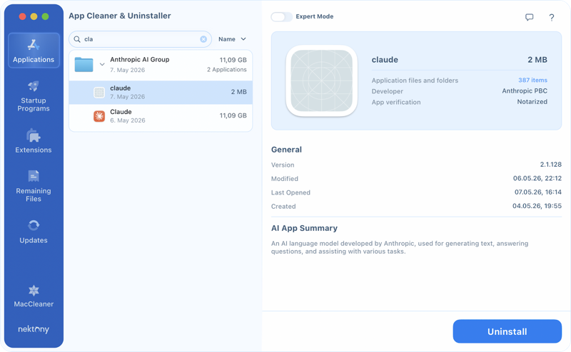Open the feedback chat bubble icon
Viewport: 571px width, 352px height.
(529, 17)
